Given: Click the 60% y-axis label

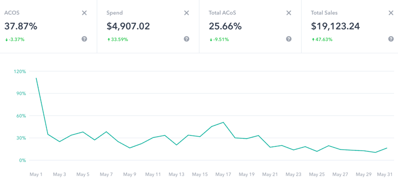Looking at the screenshot, I should point(22,116).
